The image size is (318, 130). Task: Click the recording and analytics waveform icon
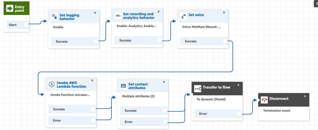click(118, 16)
